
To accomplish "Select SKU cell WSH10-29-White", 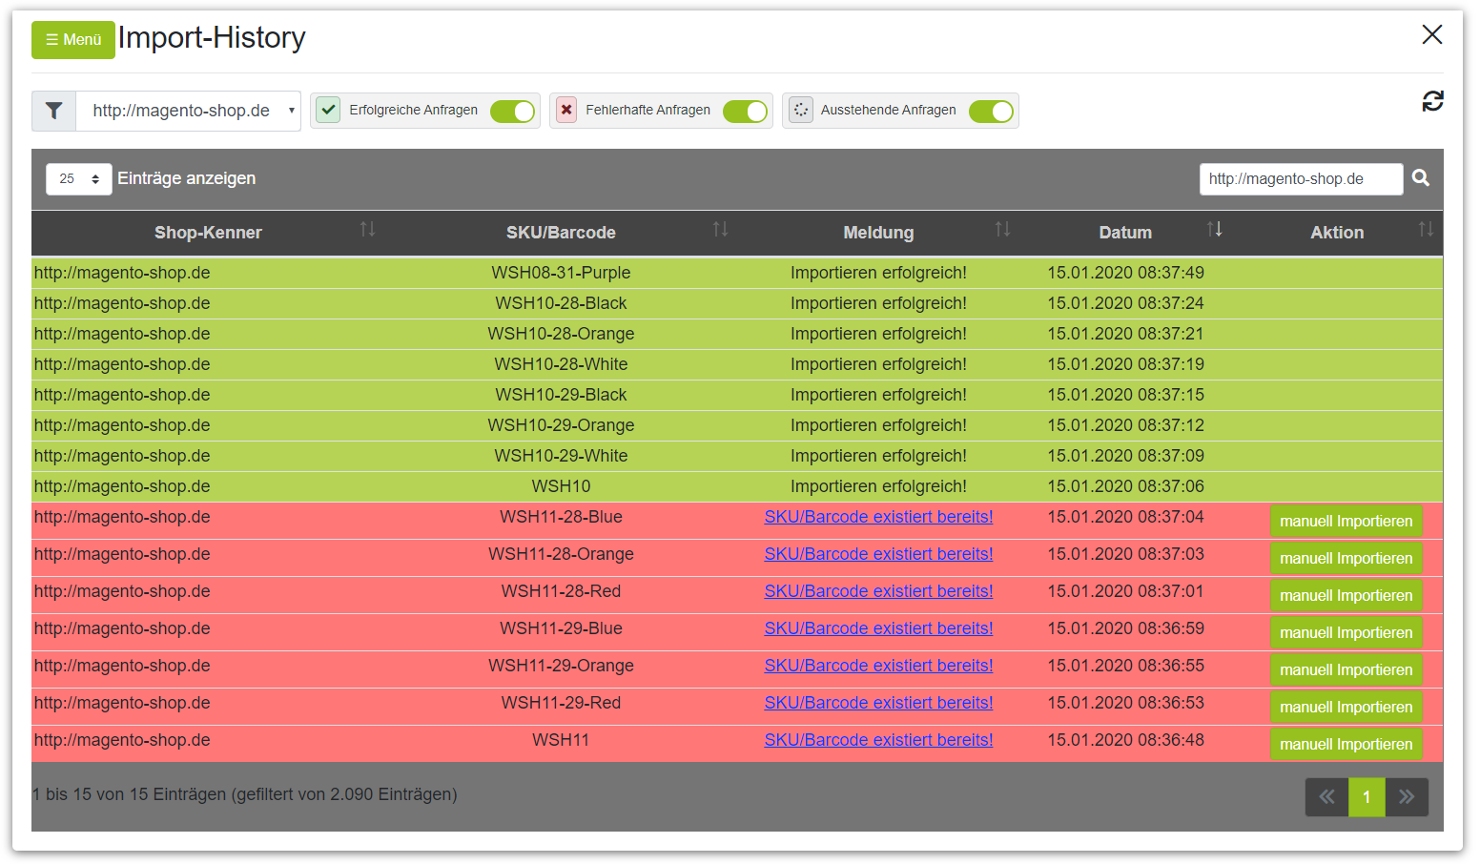I will 561,456.
